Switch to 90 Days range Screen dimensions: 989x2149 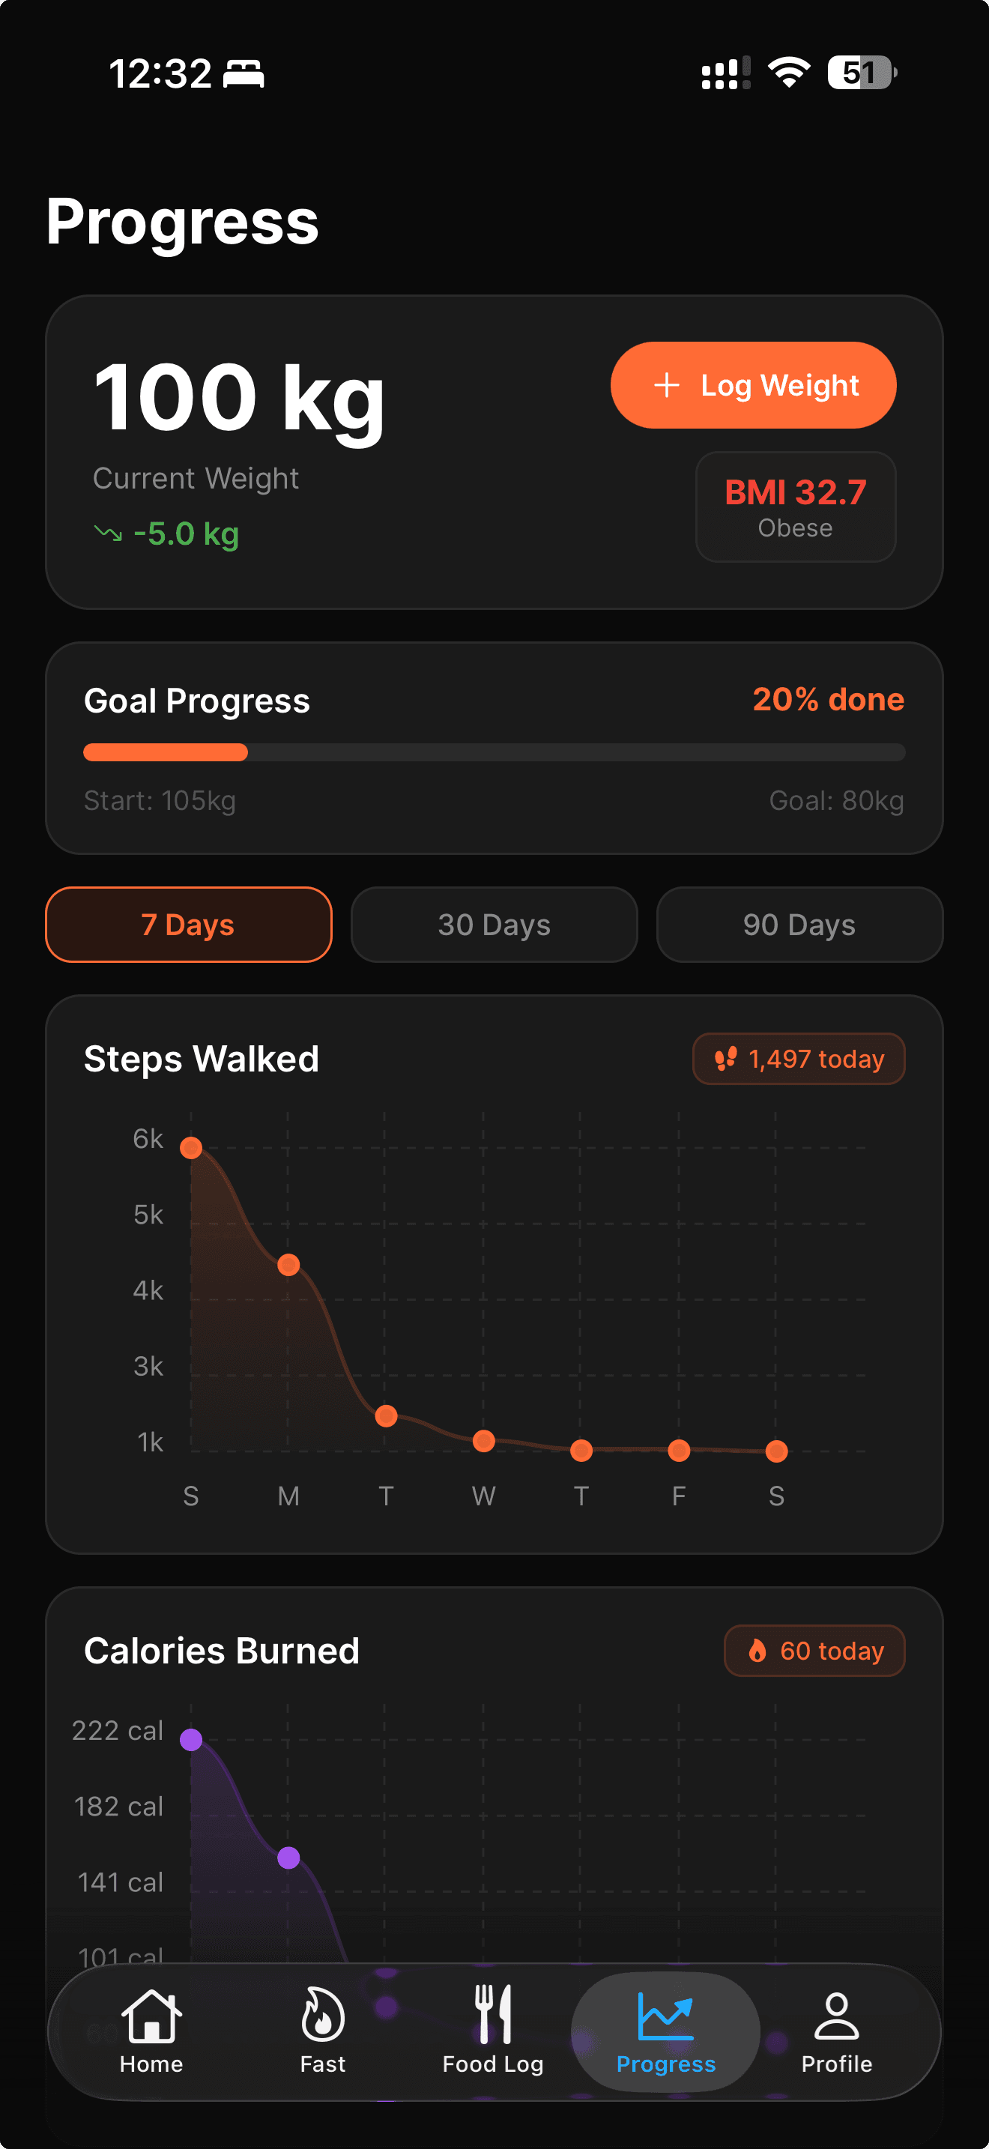799,925
